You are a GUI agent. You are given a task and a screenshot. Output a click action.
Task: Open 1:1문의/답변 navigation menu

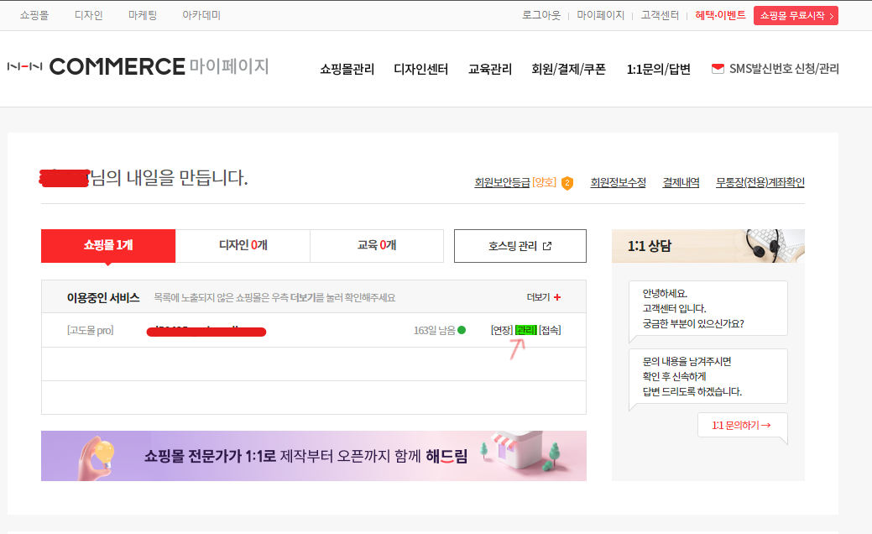click(659, 69)
